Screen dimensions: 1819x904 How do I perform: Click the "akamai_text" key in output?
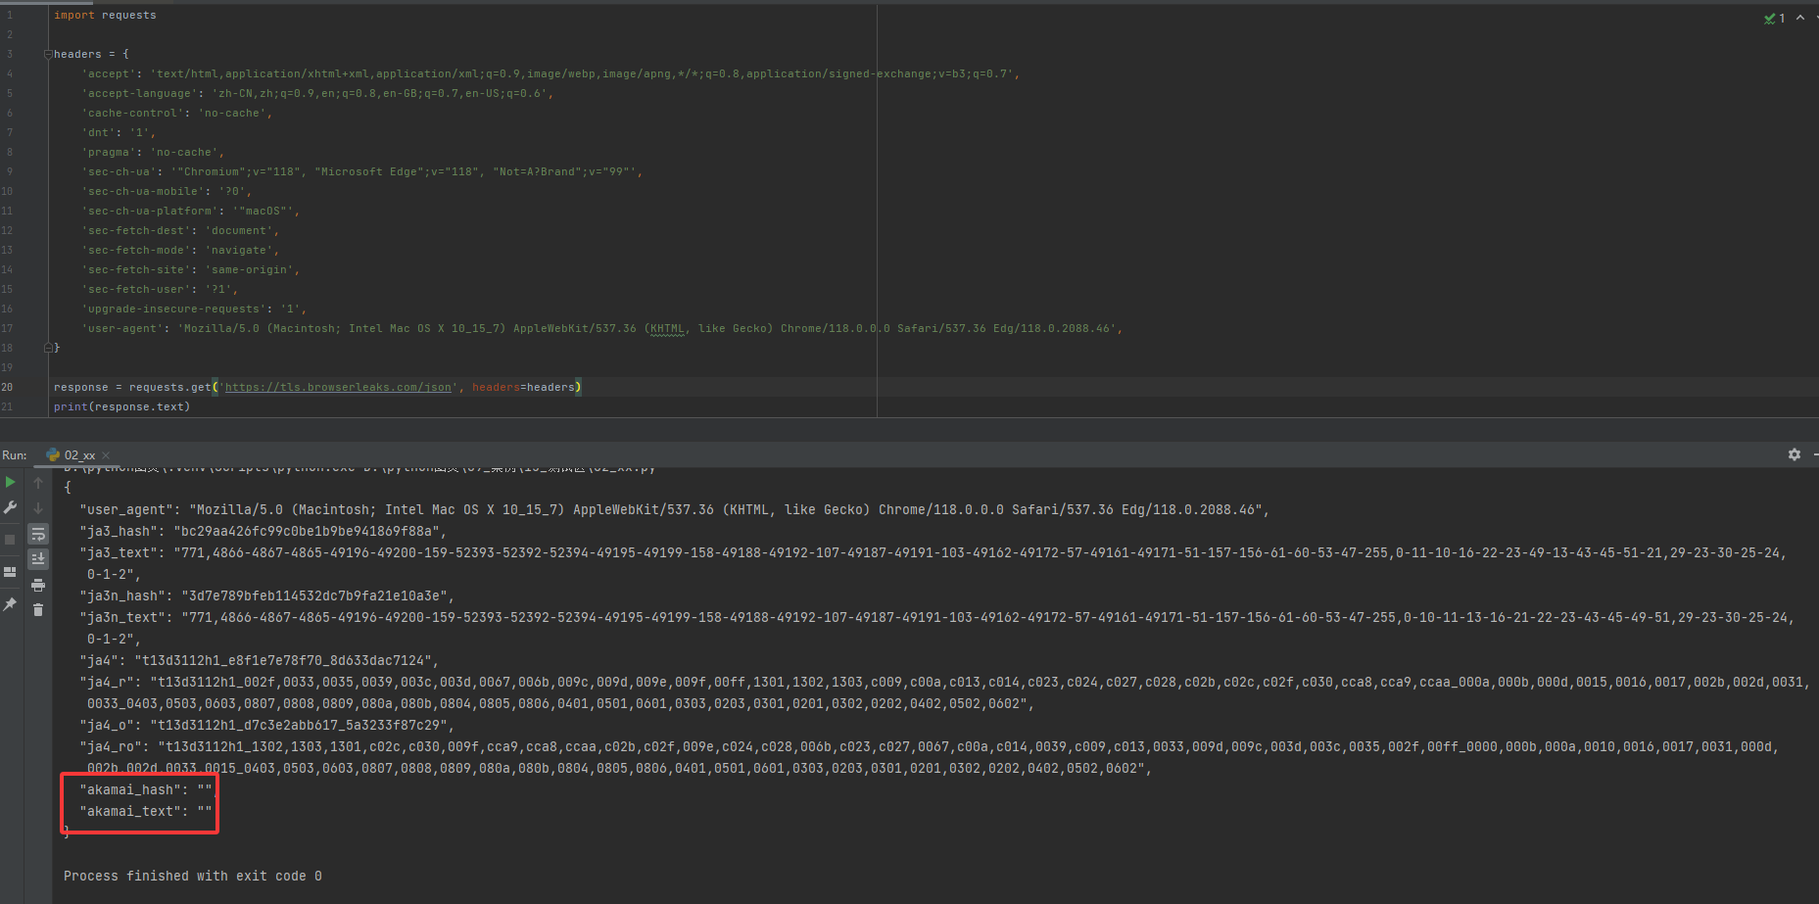click(130, 811)
